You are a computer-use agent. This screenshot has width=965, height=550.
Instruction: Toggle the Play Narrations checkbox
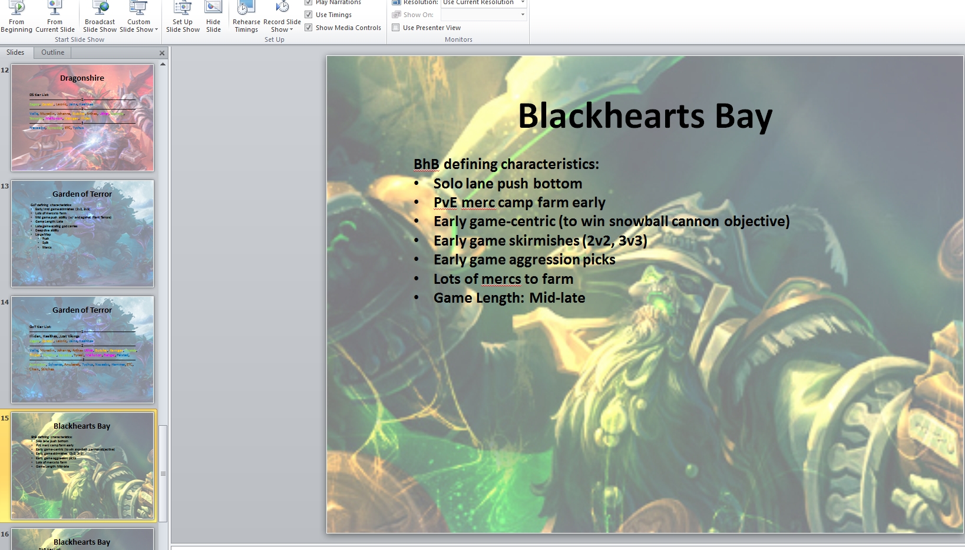click(x=308, y=2)
